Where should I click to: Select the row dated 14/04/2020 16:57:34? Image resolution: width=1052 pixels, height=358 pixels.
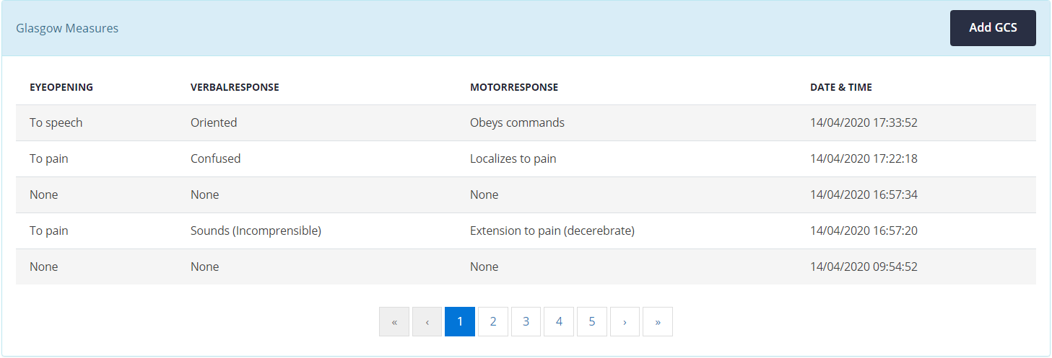click(x=526, y=194)
